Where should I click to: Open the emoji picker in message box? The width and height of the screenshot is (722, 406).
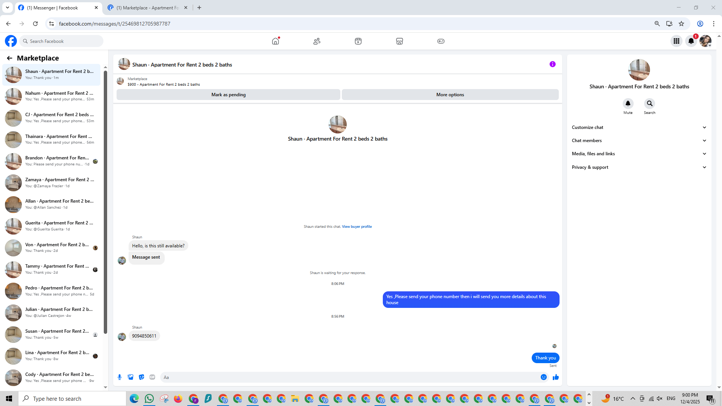(543, 377)
